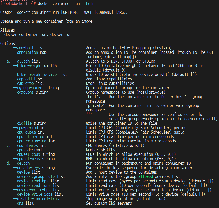Click the "docker container run, docker run" aliases line
The image size is (219, 208).
pos(38,35)
